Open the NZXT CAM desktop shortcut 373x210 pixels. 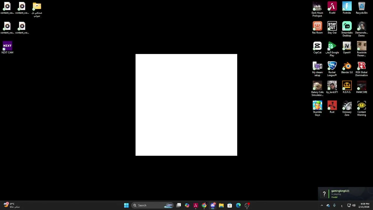[x=7, y=48]
